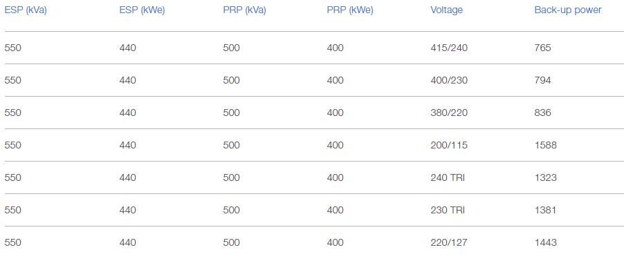Select the PRP (kWe) column header

tap(350, 10)
